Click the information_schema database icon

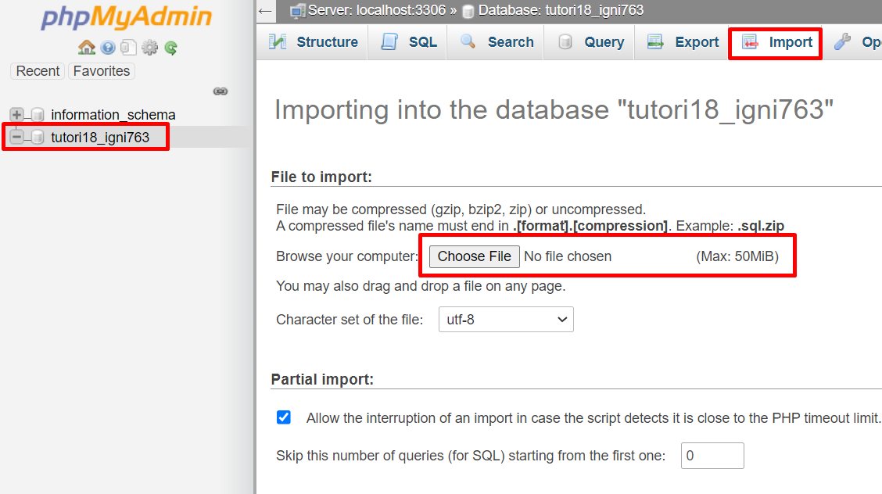point(38,115)
